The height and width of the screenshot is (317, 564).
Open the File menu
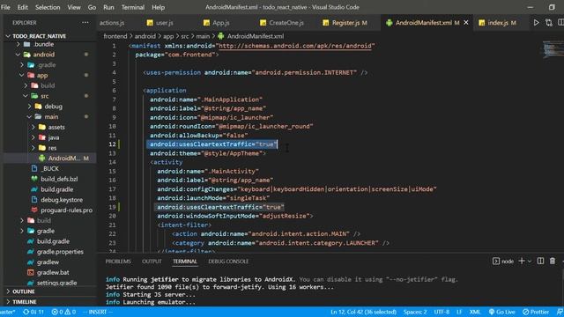[5, 7]
